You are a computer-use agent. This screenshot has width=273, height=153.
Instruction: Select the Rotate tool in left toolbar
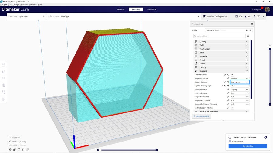[x=3, y=78]
